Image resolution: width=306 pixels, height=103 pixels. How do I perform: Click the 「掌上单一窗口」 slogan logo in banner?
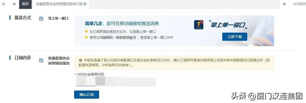(x=228, y=25)
